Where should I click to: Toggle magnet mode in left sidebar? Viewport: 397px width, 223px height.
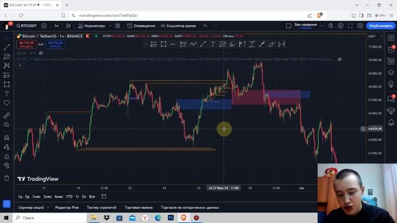click(x=7, y=138)
